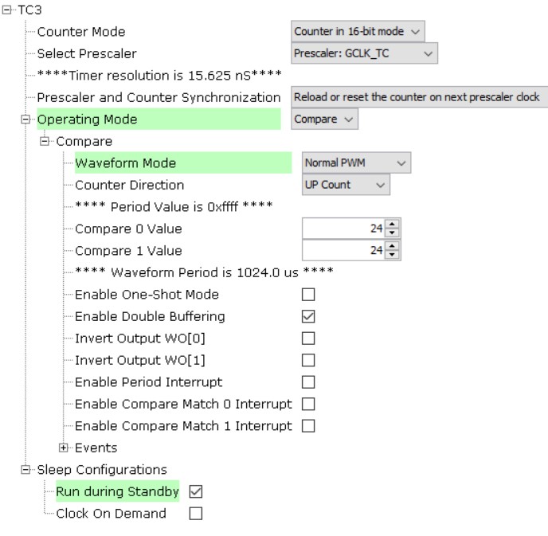Open the Operating Mode Compare dropdown
Viewport: 548px width, 536px height.
coord(324,119)
